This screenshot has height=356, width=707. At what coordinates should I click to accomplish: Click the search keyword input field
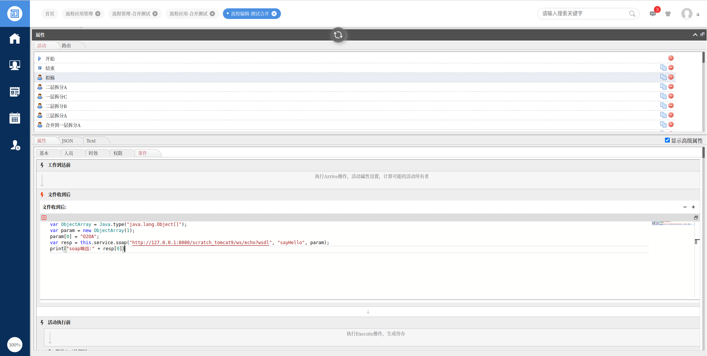[x=584, y=14]
